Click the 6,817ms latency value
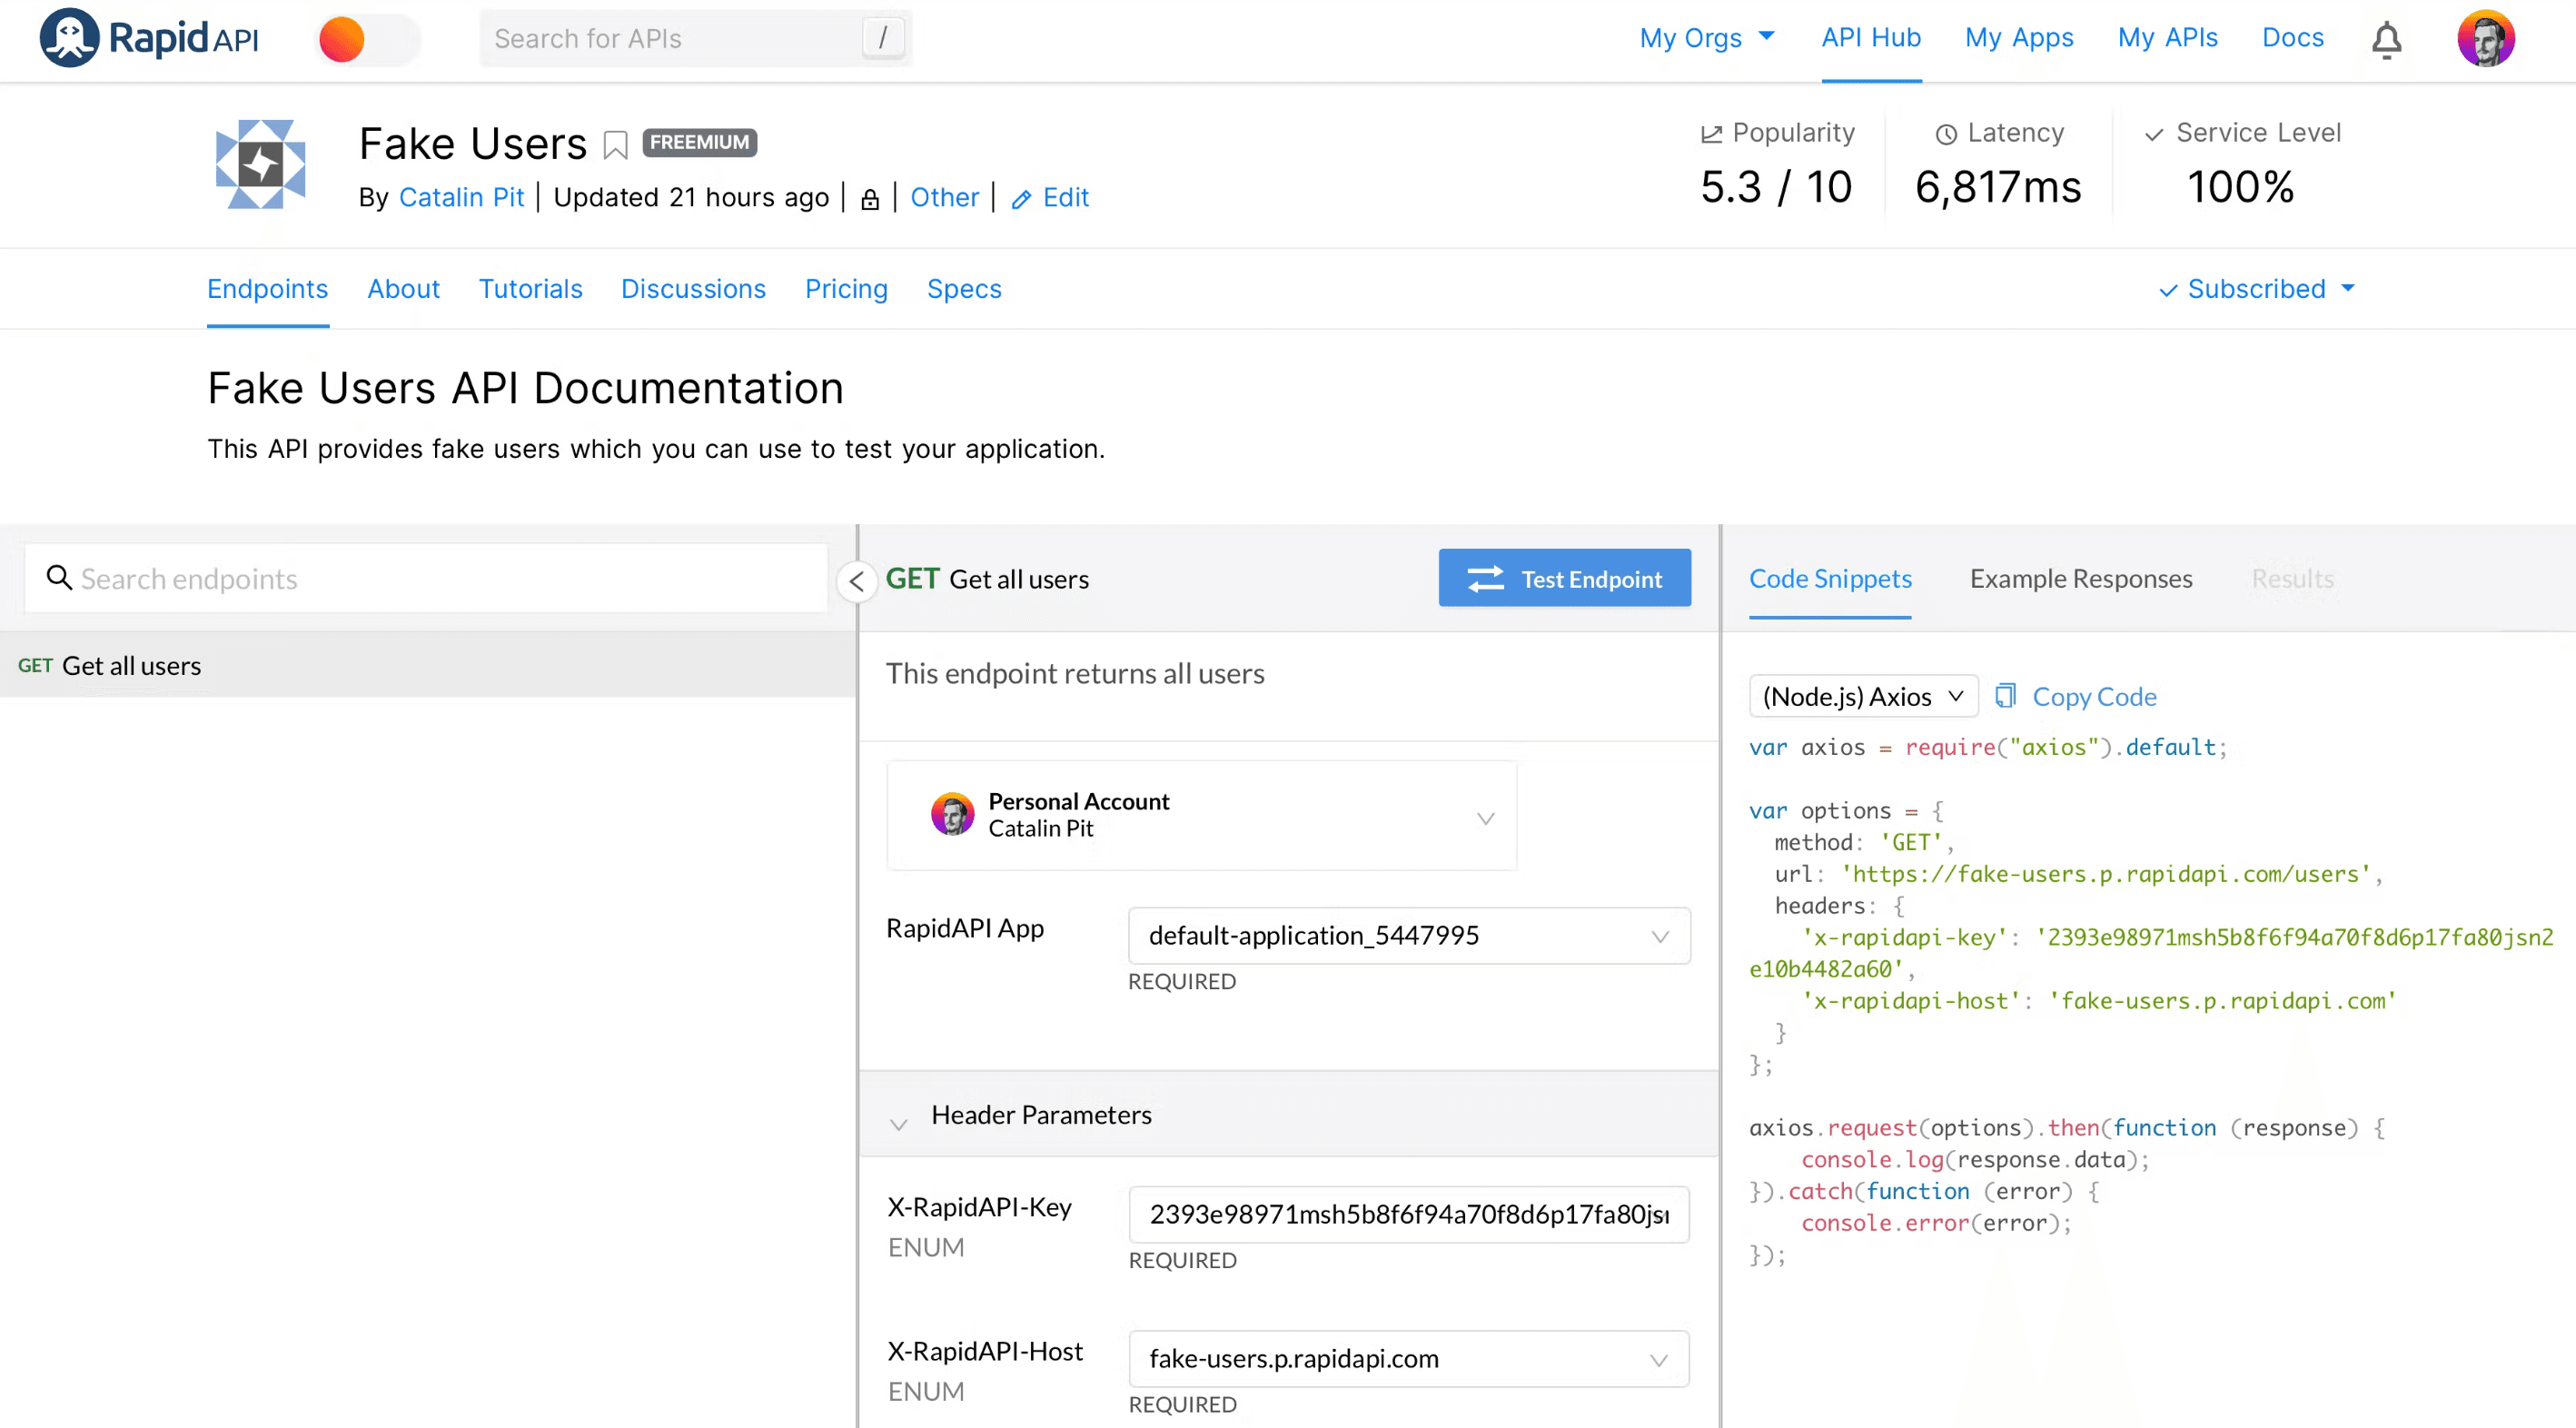Screen dimensions: 2576x1428 [x=1997, y=187]
